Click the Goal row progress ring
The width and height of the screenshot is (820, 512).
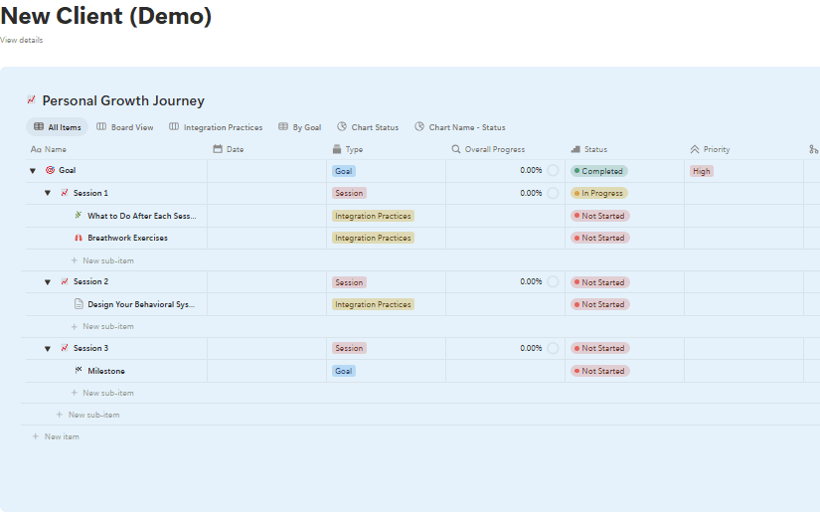point(553,170)
